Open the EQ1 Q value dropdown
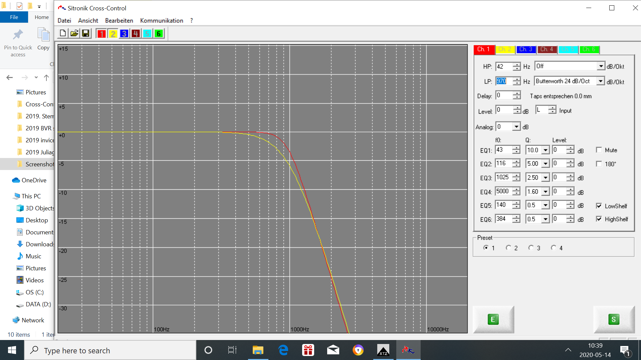 click(x=546, y=150)
